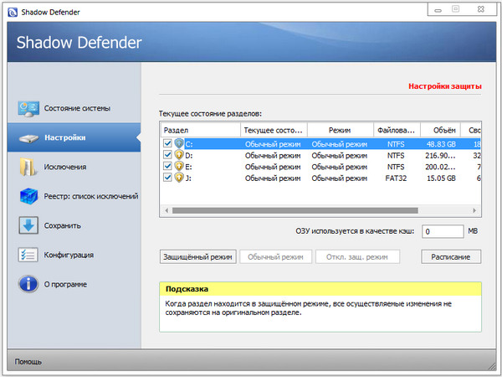
Task: Sort by the Режим column header
Action: point(340,130)
